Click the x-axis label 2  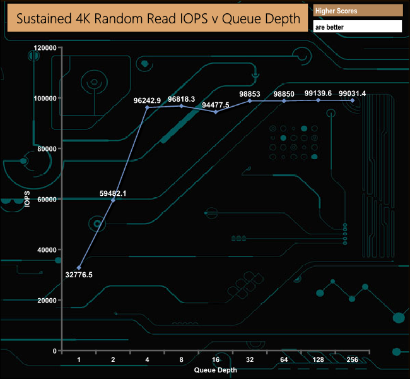click(113, 360)
